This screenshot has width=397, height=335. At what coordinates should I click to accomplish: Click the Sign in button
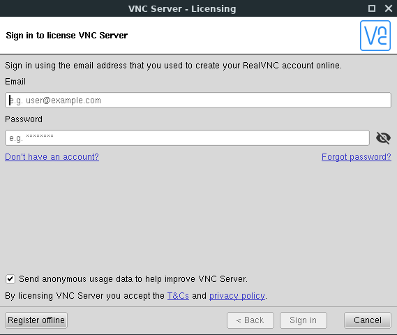pyautogui.click(x=304, y=320)
